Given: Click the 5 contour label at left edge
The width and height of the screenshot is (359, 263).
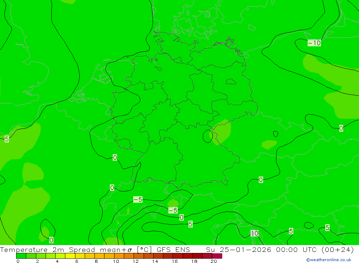Looking at the screenshot, I should click(6, 139).
